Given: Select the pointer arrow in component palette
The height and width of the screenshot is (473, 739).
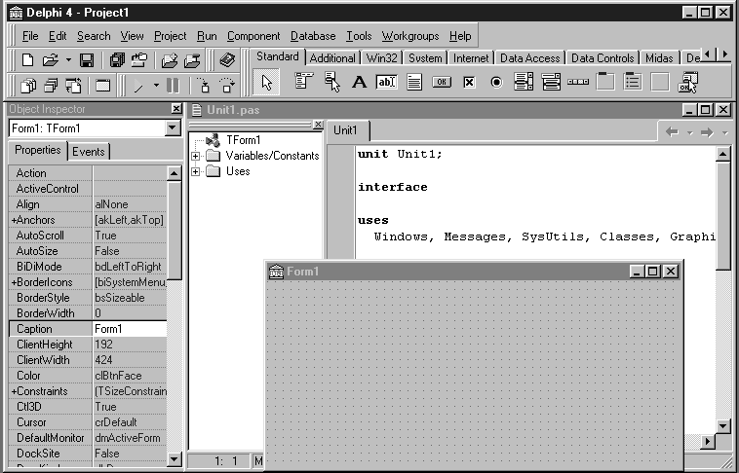Looking at the screenshot, I should point(267,83).
